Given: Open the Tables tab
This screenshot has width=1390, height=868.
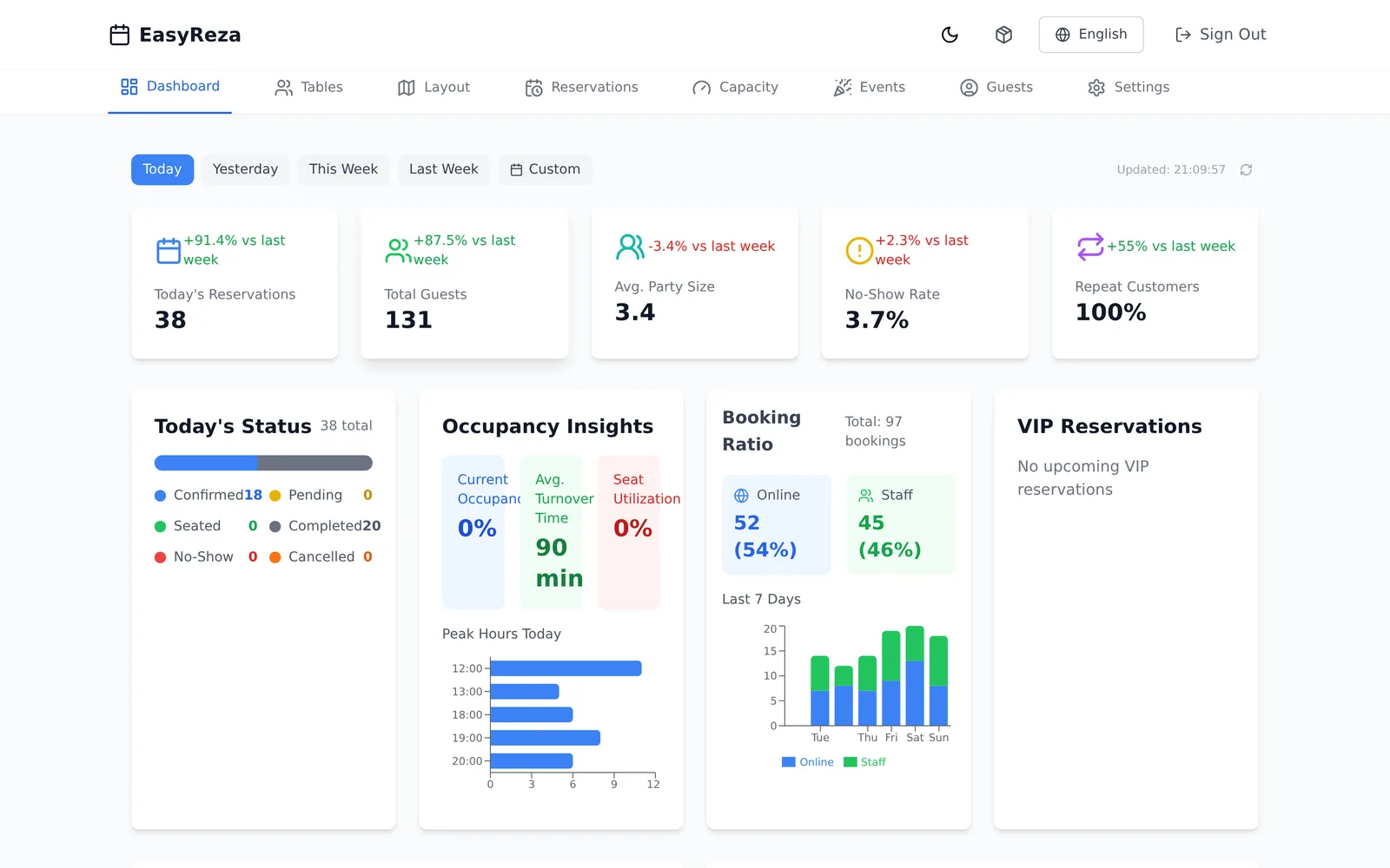Looking at the screenshot, I should [x=308, y=88].
